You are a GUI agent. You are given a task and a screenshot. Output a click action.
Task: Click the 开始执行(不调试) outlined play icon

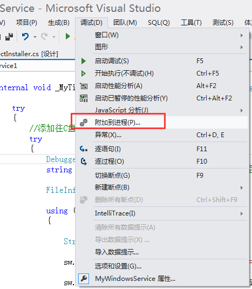[x=84, y=73]
